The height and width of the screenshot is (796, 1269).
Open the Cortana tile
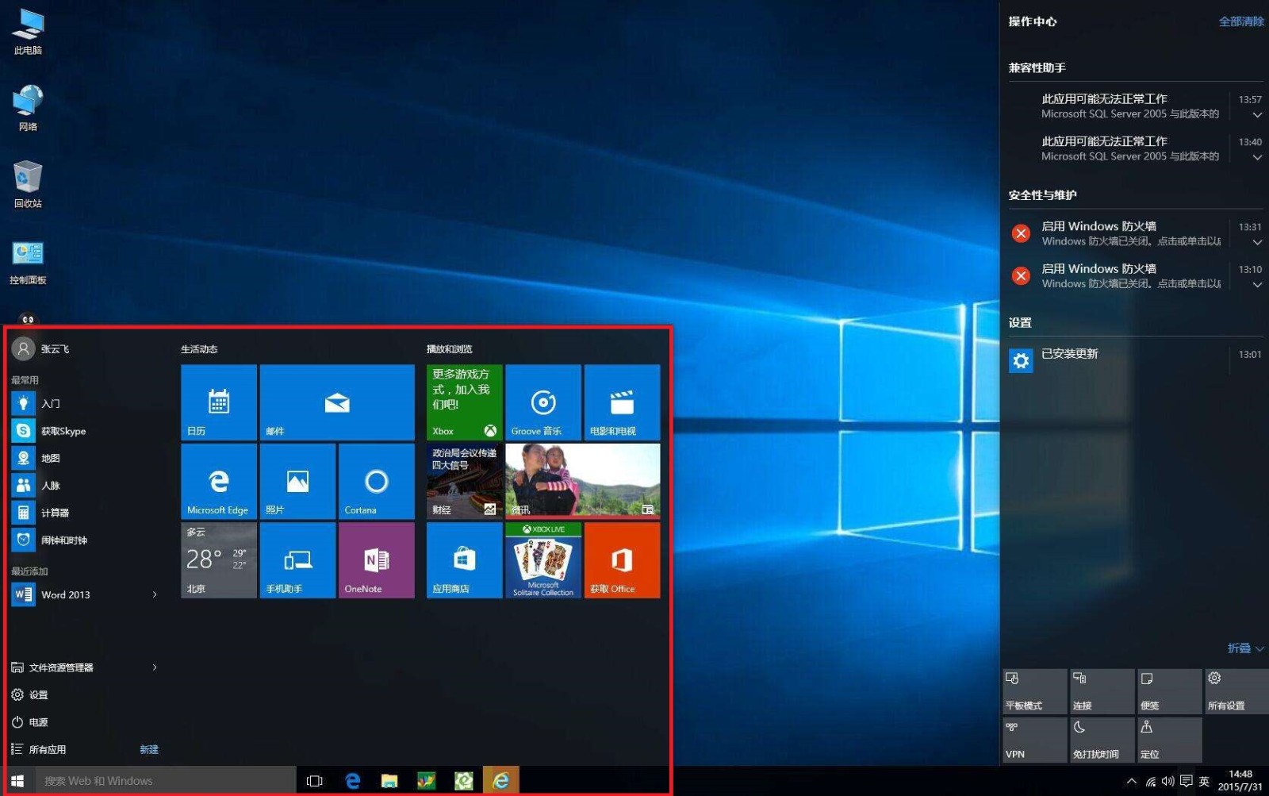376,481
